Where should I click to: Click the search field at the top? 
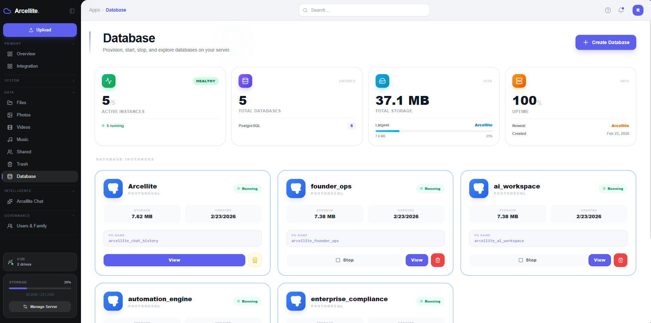(x=364, y=10)
